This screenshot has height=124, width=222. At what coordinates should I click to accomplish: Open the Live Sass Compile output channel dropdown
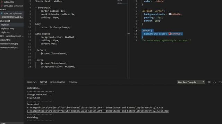tap(191, 82)
